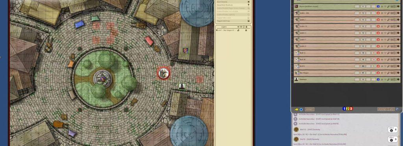Click Wolf 8 dexterity save dice result 9
The height and width of the screenshot is (146, 403).
pos(393,139)
